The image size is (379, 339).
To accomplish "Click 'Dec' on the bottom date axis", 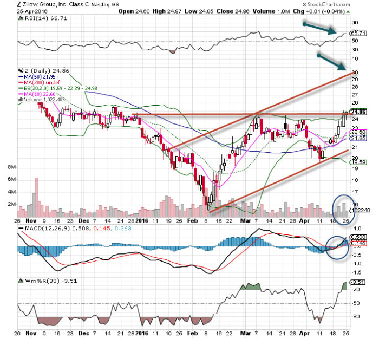I will (x=84, y=333).
